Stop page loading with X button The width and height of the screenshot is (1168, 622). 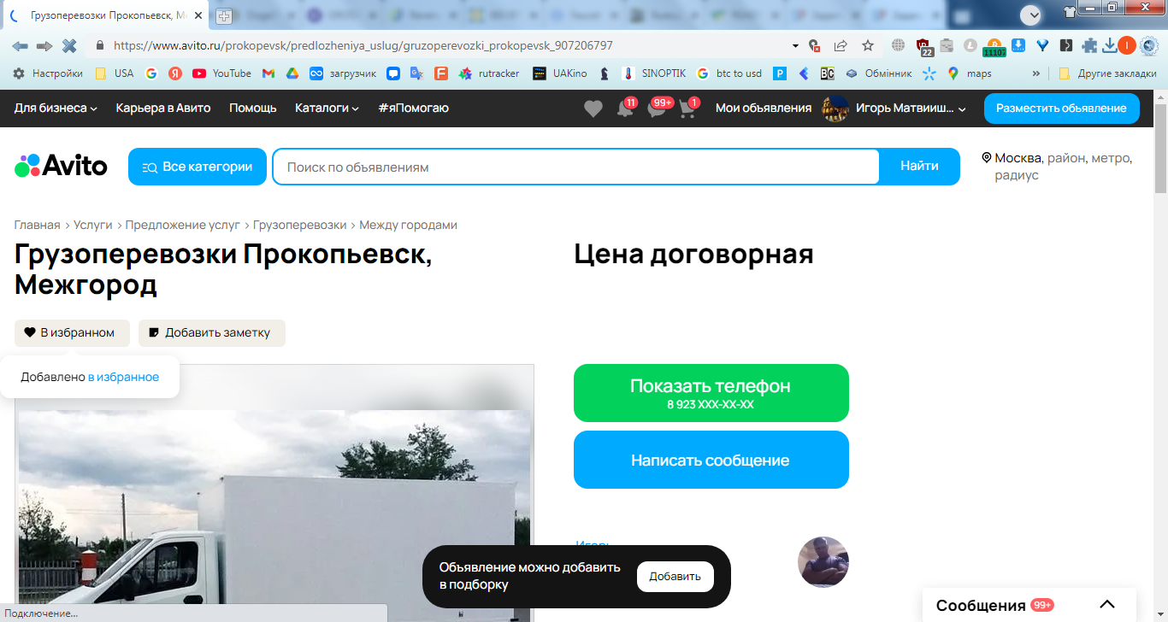(x=68, y=45)
